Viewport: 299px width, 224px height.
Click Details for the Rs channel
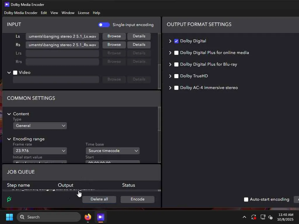point(139,45)
